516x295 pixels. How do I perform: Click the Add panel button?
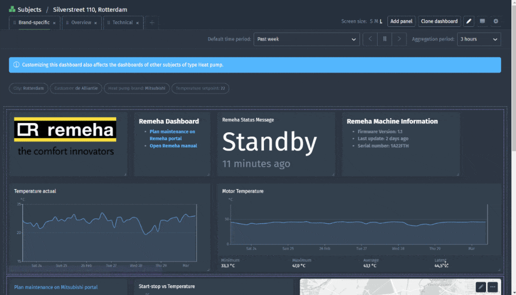coord(401,21)
